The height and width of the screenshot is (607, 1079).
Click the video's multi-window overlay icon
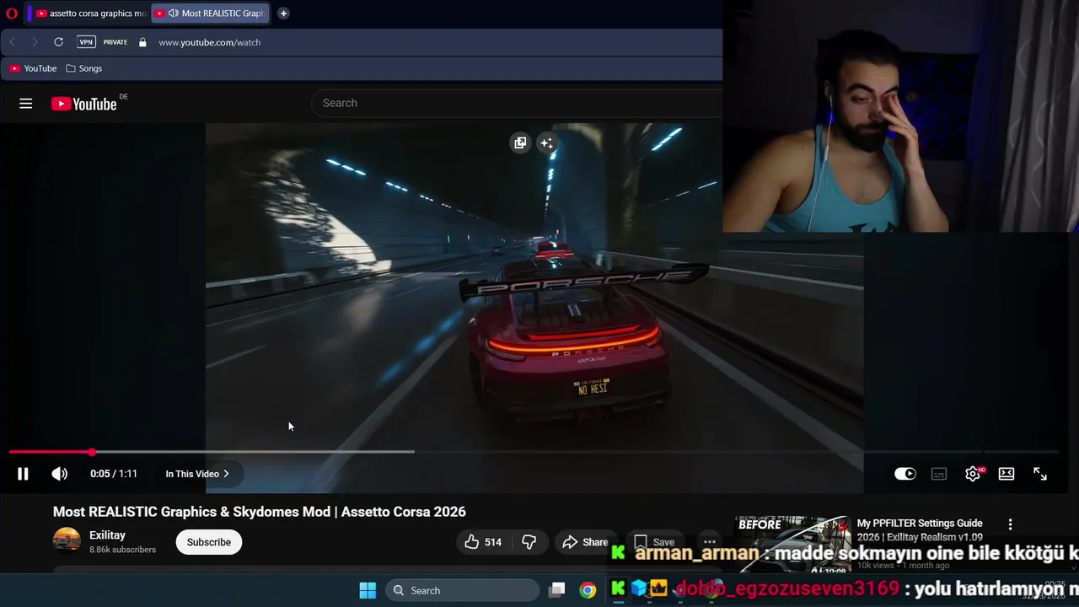[520, 143]
